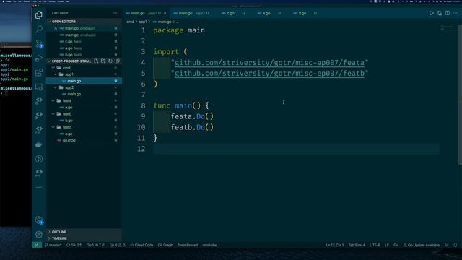Split the editor to the right
Screen dimensions: 462x260
pyautogui.click(x=448, y=13)
